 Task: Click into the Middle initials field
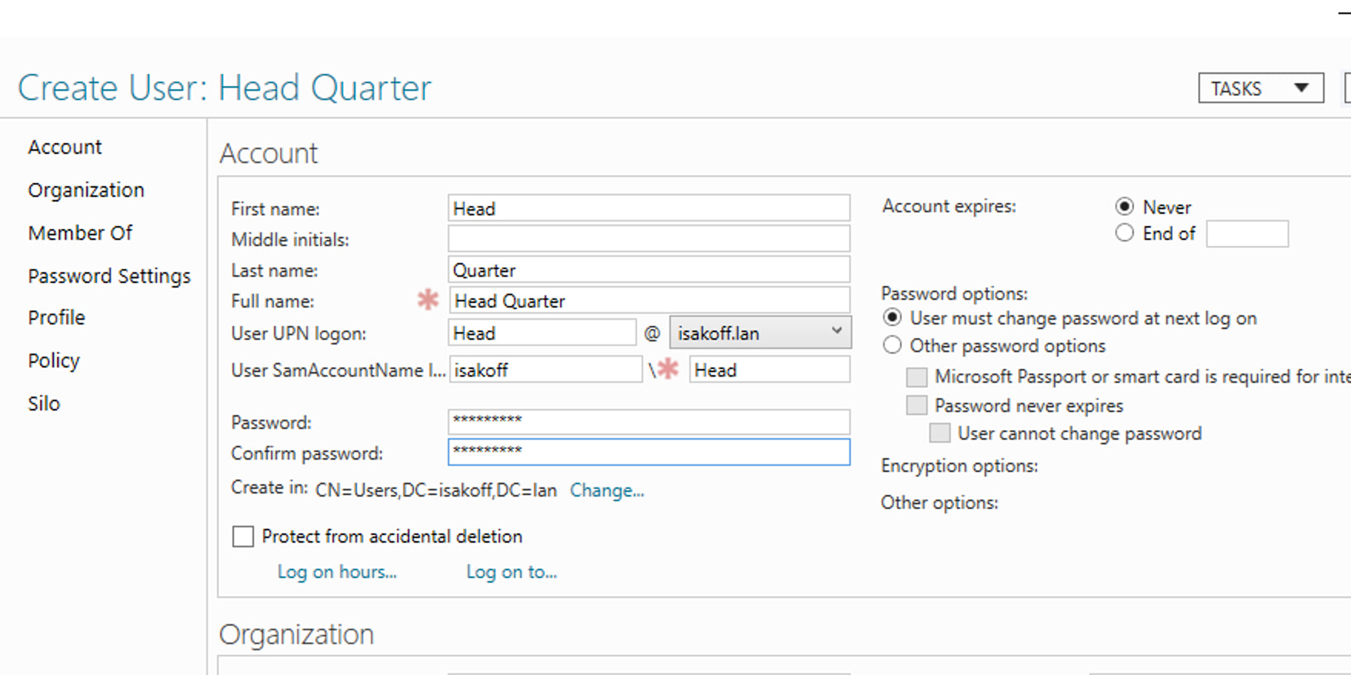coord(649,239)
